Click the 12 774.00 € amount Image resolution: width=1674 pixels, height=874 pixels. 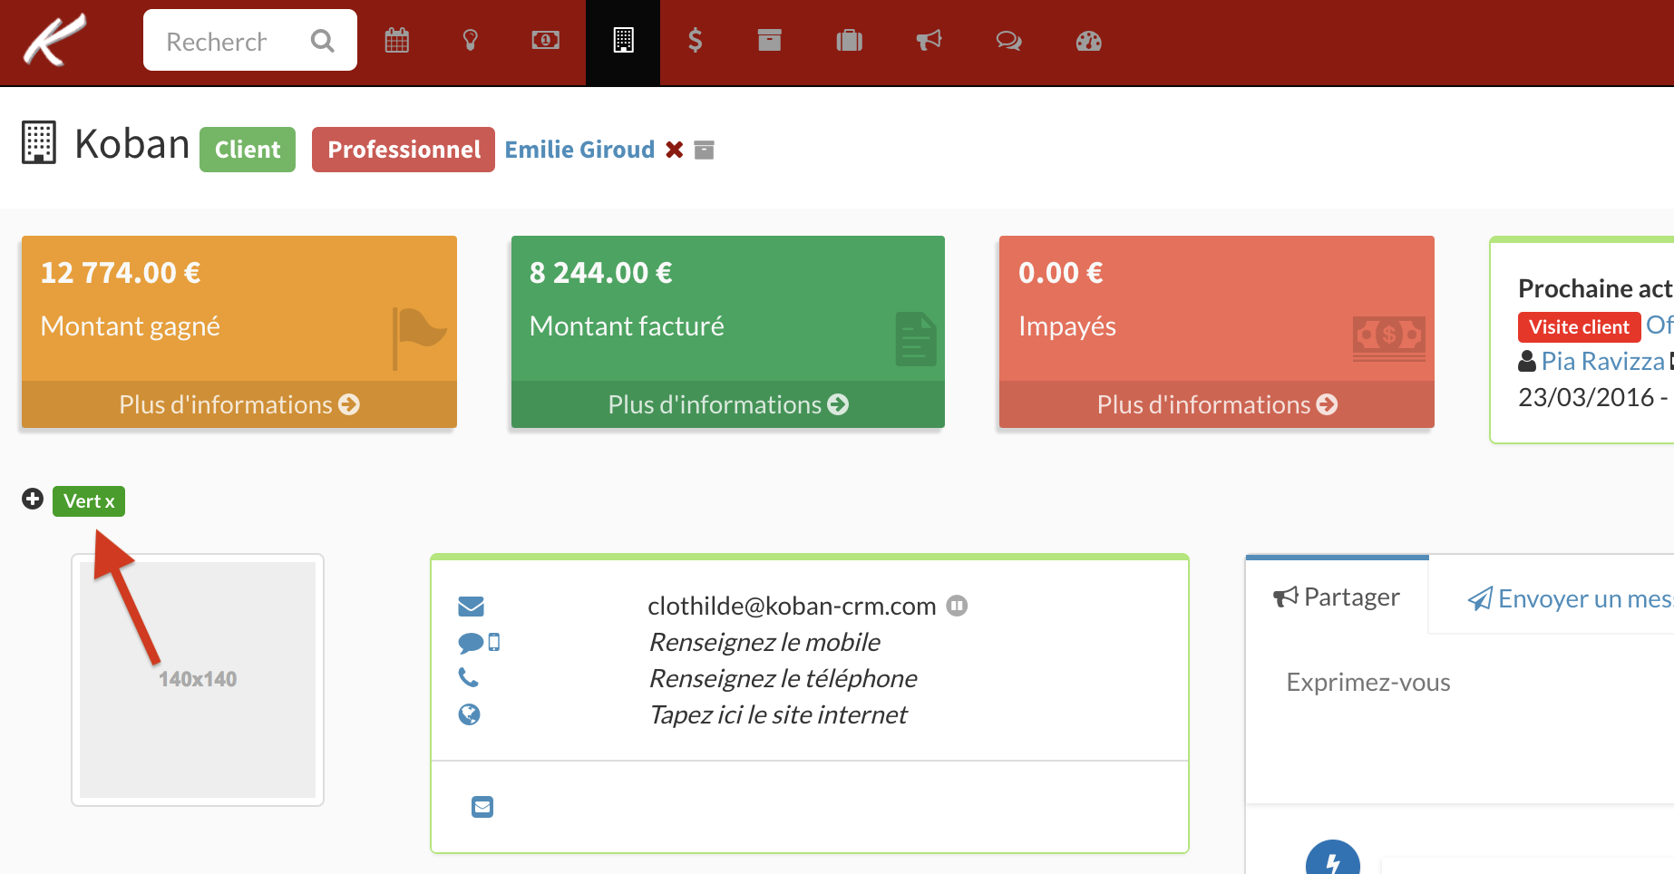[x=121, y=273]
